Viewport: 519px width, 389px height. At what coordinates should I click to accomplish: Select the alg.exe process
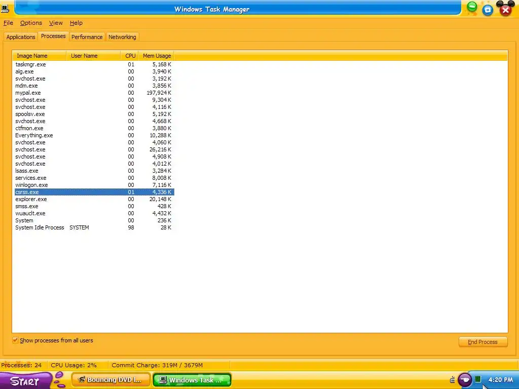94,71
